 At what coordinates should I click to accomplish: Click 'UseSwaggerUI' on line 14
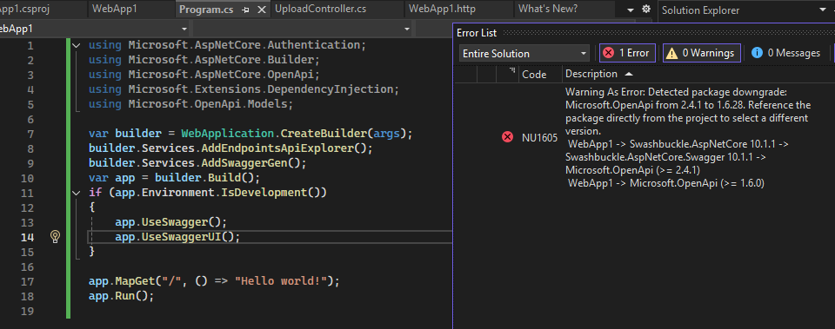[x=181, y=236]
